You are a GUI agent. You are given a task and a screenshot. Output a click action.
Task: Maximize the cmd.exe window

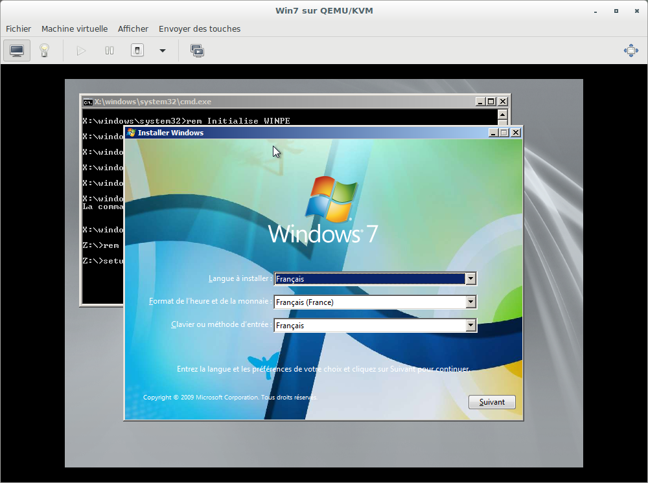(491, 102)
